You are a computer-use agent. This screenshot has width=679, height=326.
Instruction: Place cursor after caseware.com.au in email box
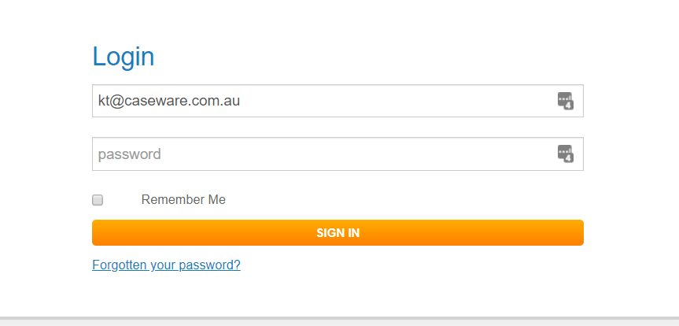click(x=242, y=101)
